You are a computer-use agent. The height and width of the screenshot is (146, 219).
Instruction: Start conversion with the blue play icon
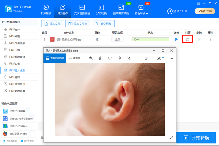pos(176,39)
